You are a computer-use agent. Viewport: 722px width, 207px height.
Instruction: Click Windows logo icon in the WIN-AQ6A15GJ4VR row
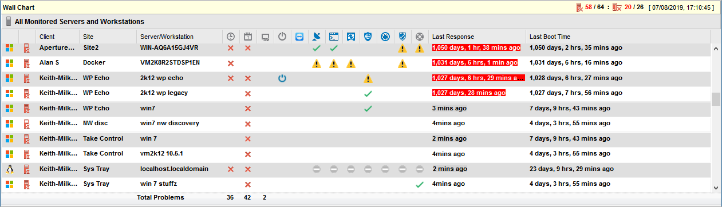click(x=9, y=48)
